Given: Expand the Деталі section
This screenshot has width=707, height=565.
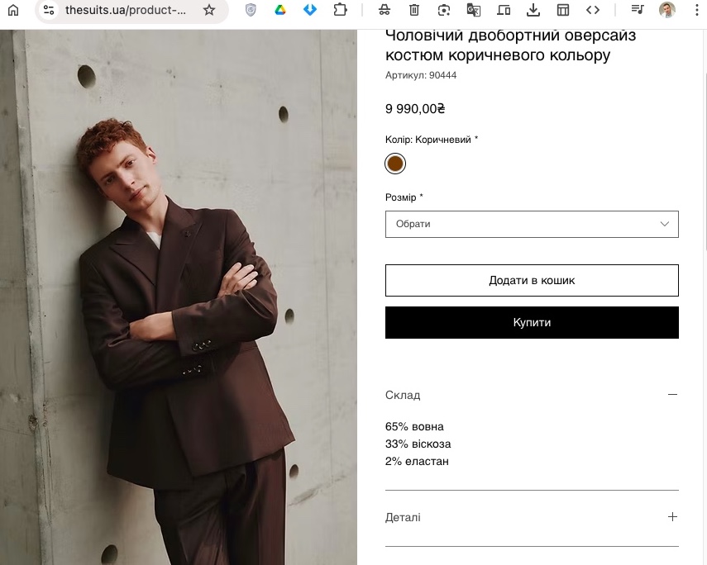Looking at the screenshot, I should 672,517.
